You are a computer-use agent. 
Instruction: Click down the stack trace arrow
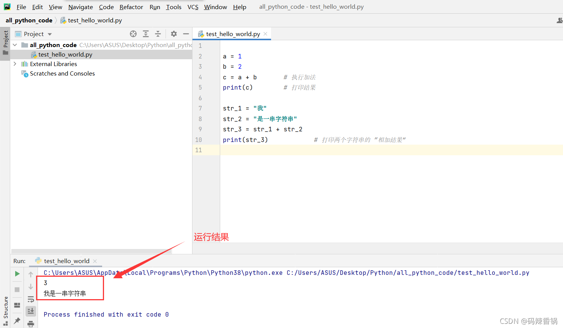tap(31, 287)
